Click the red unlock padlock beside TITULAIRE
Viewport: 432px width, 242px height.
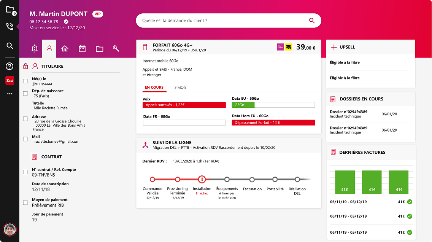(x=25, y=66)
